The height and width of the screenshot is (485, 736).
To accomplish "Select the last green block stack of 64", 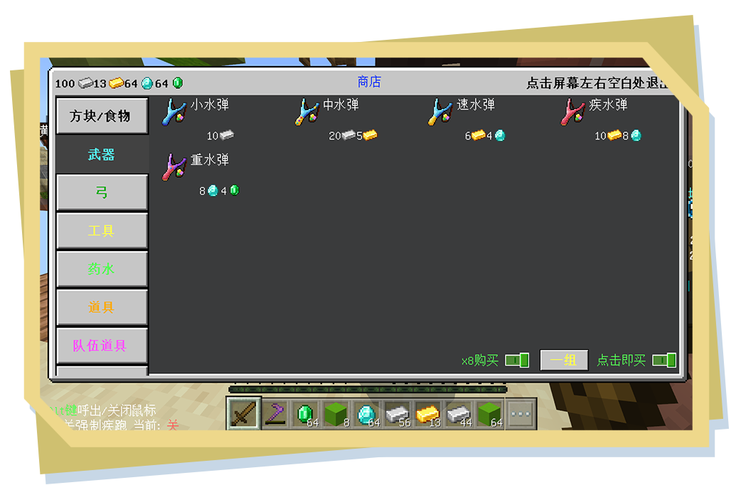I will pos(489,414).
